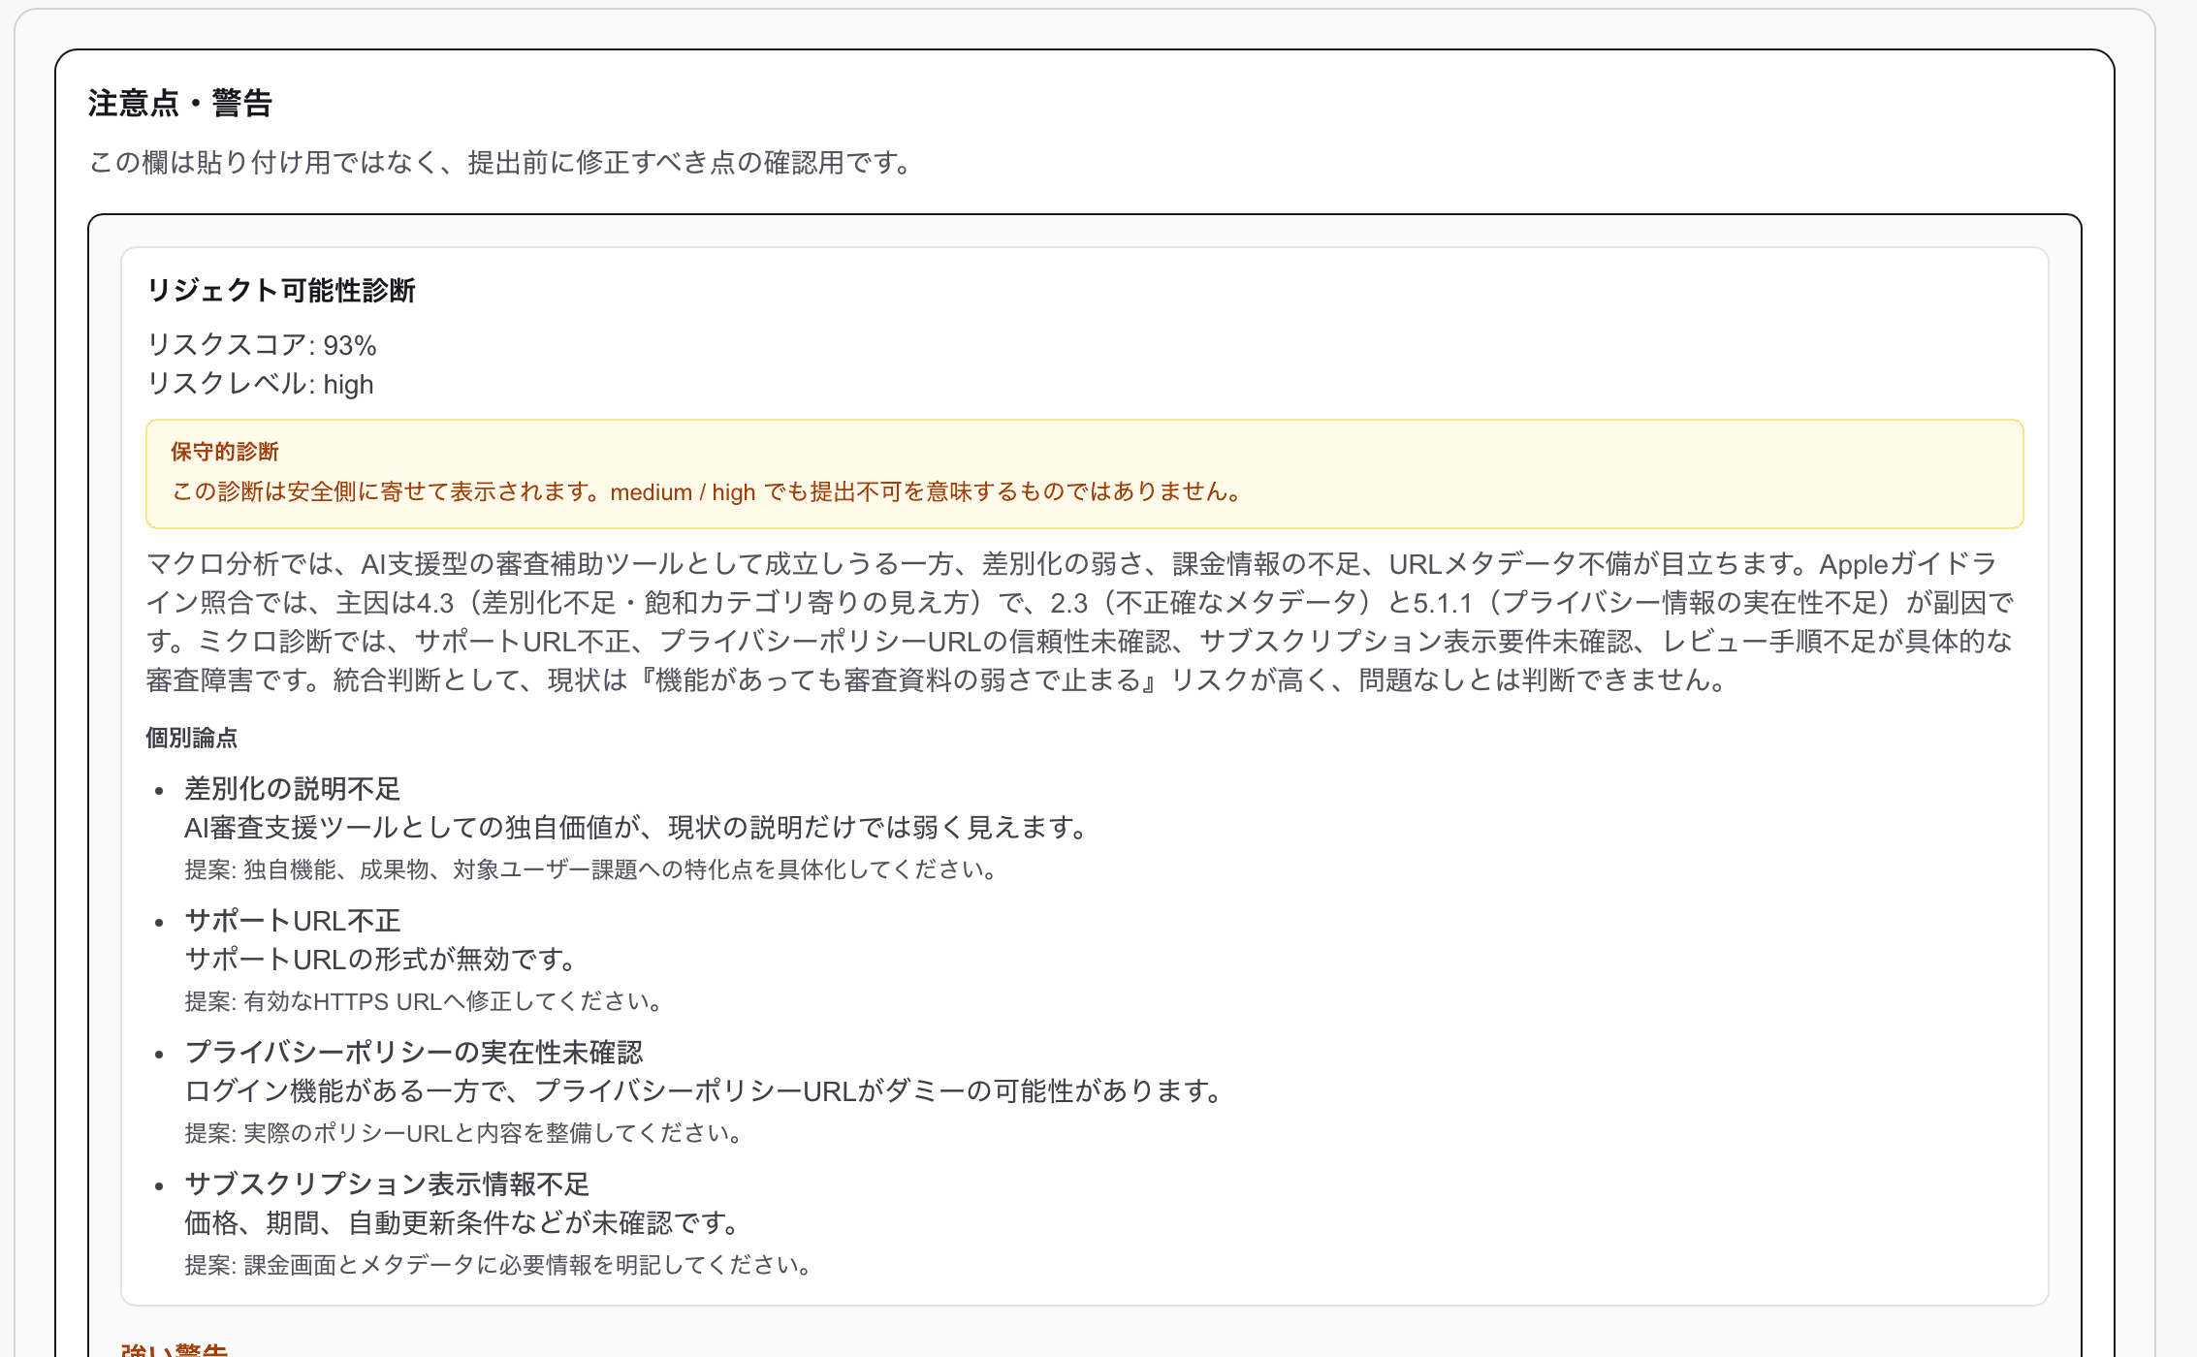Select the 実際のポリシーURLと内容を整備 suggestion
This screenshot has width=2197, height=1357.
coord(461,1133)
